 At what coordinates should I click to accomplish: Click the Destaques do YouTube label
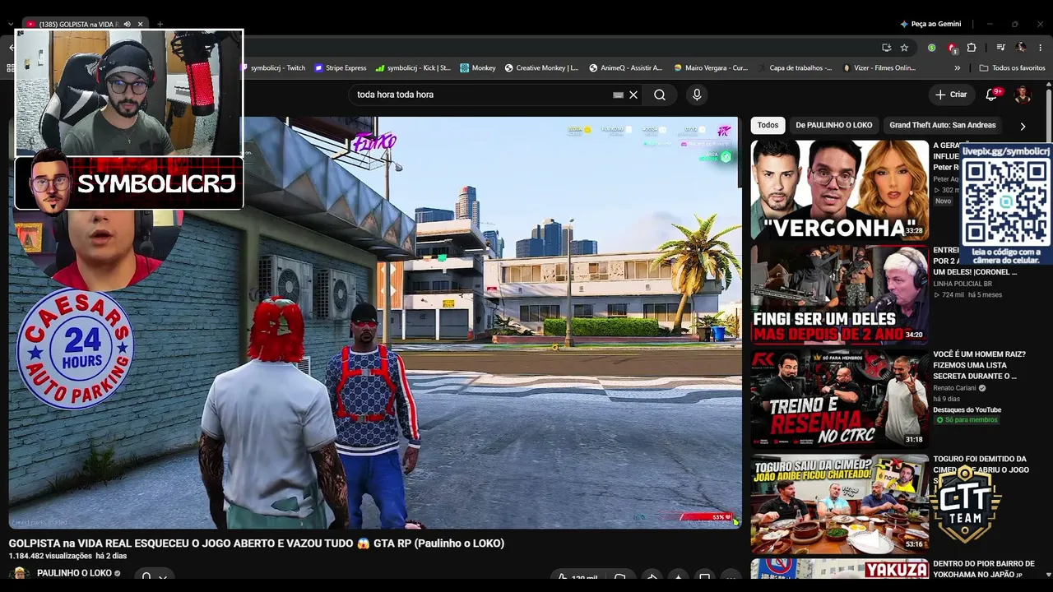coord(967,409)
